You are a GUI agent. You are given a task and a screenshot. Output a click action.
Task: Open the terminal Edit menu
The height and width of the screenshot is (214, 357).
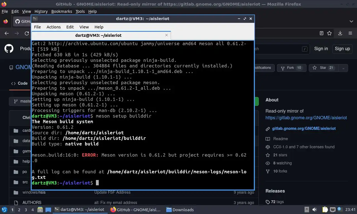70,27
